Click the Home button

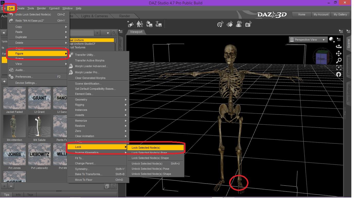tap(302, 14)
